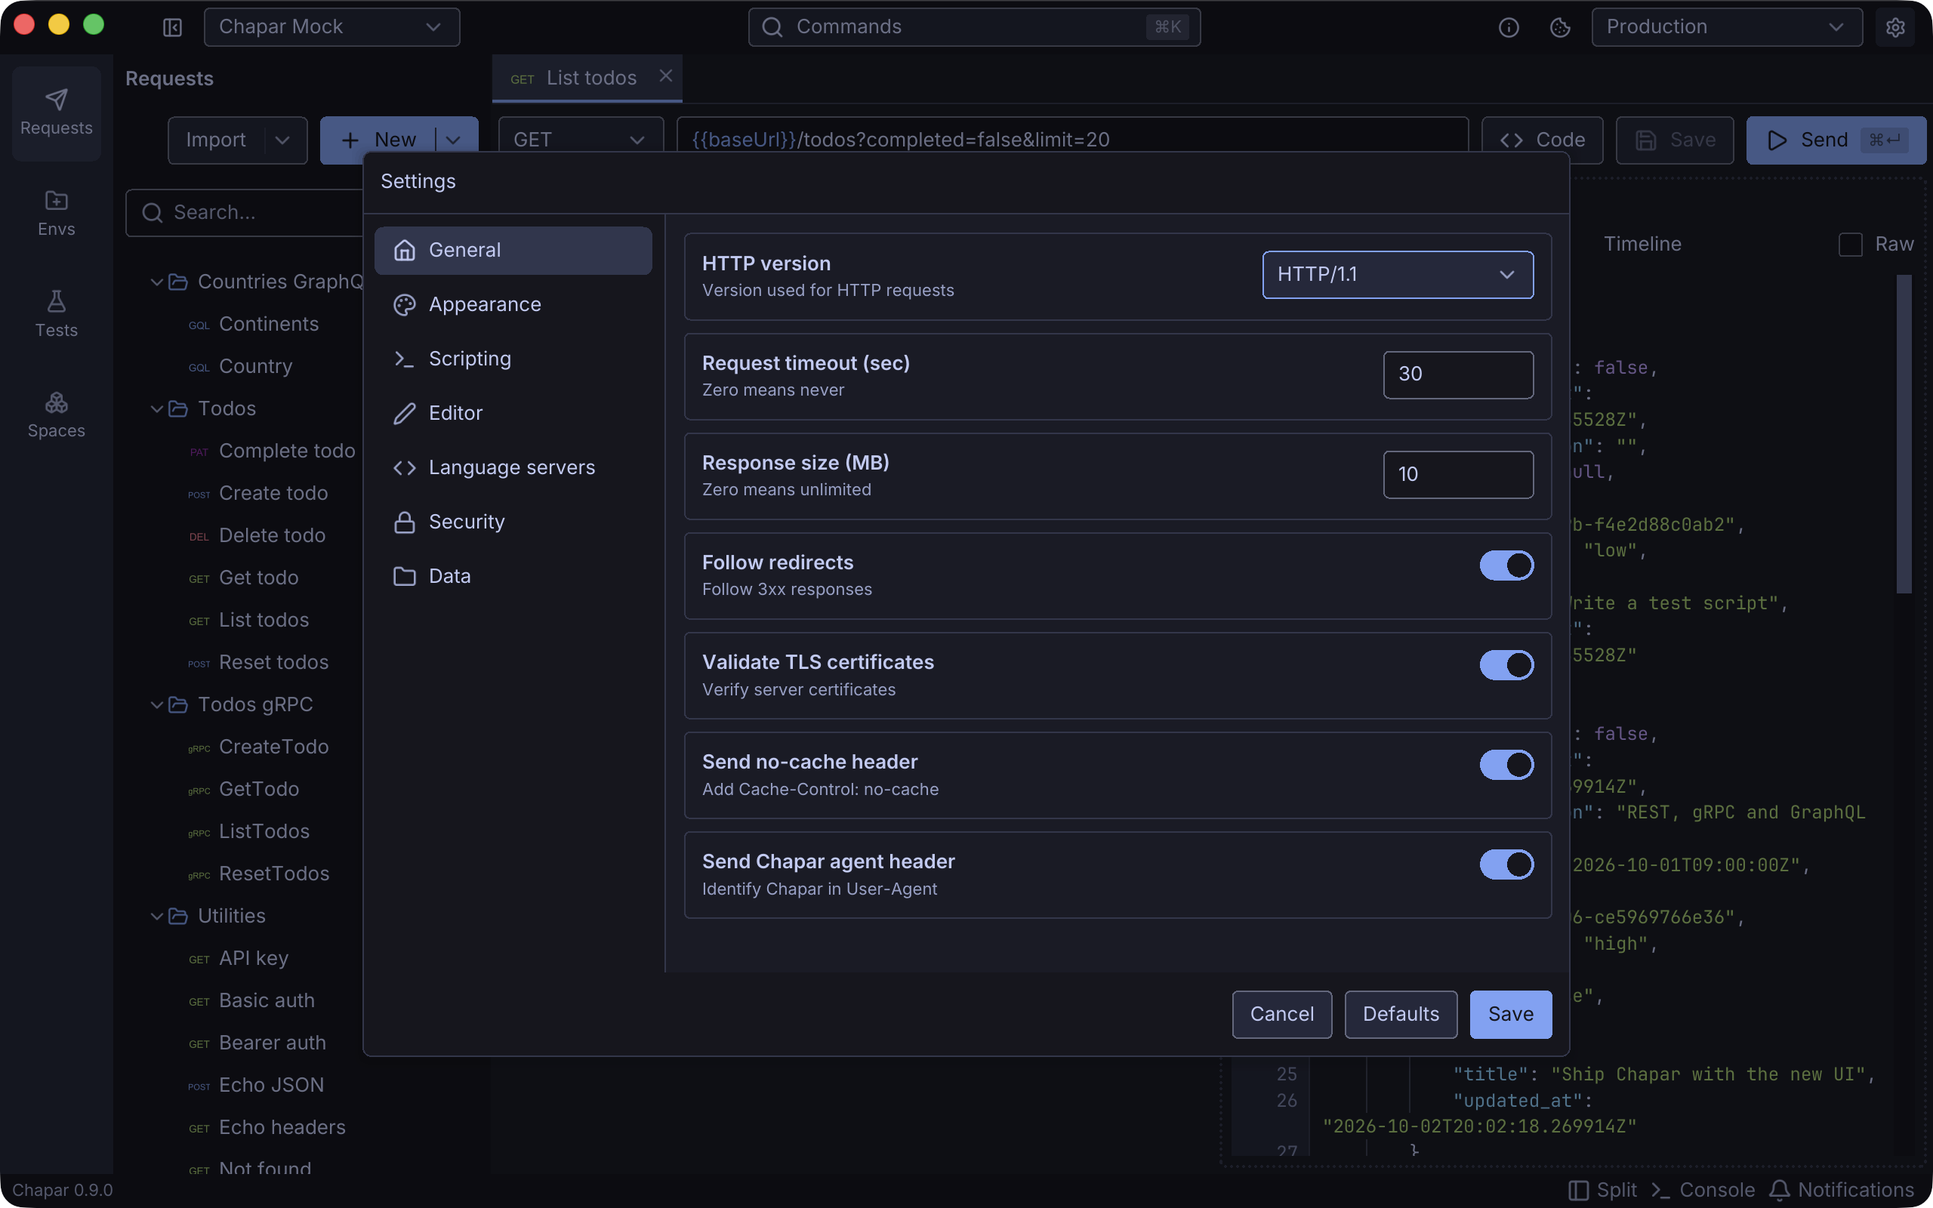The width and height of the screenshot is (1933, 1208).
Task: Toggle Split view in status bar
Action: coord(1602,1190)
